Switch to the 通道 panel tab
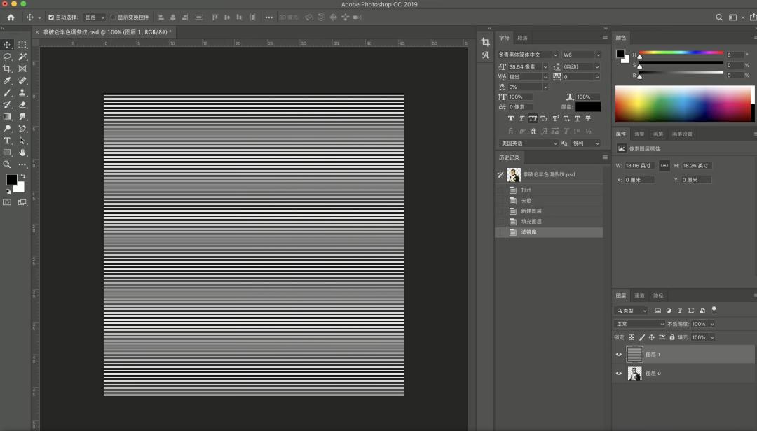Viewport: 757px width, 431px height. pos(639,295)
